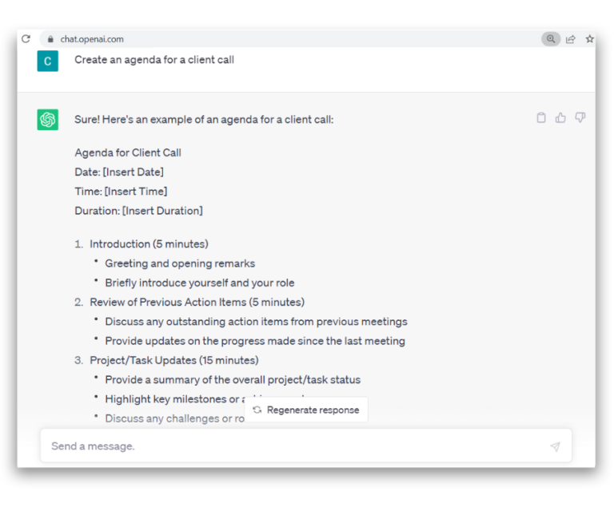This screenshot has width=614, height=511.
Task: Like the response with thumbs up
Action: coord(560,117)
